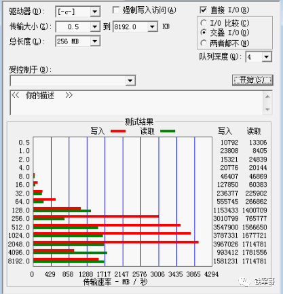Open the transfer size end dropdown showing 8192.0
Screen dimensions: 283x294
click(153, 27)
